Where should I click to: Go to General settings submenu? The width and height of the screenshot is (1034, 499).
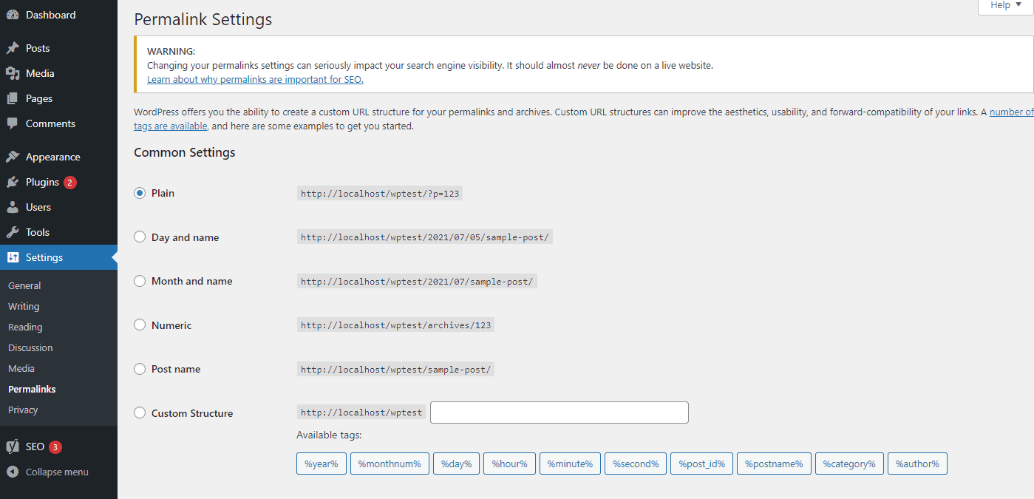24,285
